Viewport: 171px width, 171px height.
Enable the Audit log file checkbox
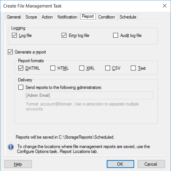[x=116, y=35]
